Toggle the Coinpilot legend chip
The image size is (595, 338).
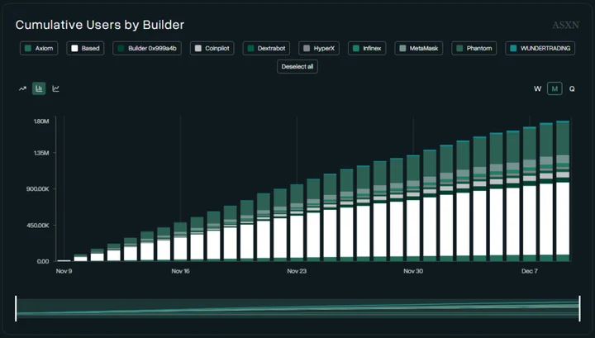212,48
